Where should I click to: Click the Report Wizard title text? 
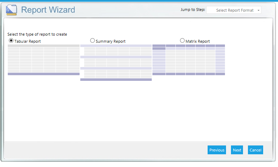[48, 10]
